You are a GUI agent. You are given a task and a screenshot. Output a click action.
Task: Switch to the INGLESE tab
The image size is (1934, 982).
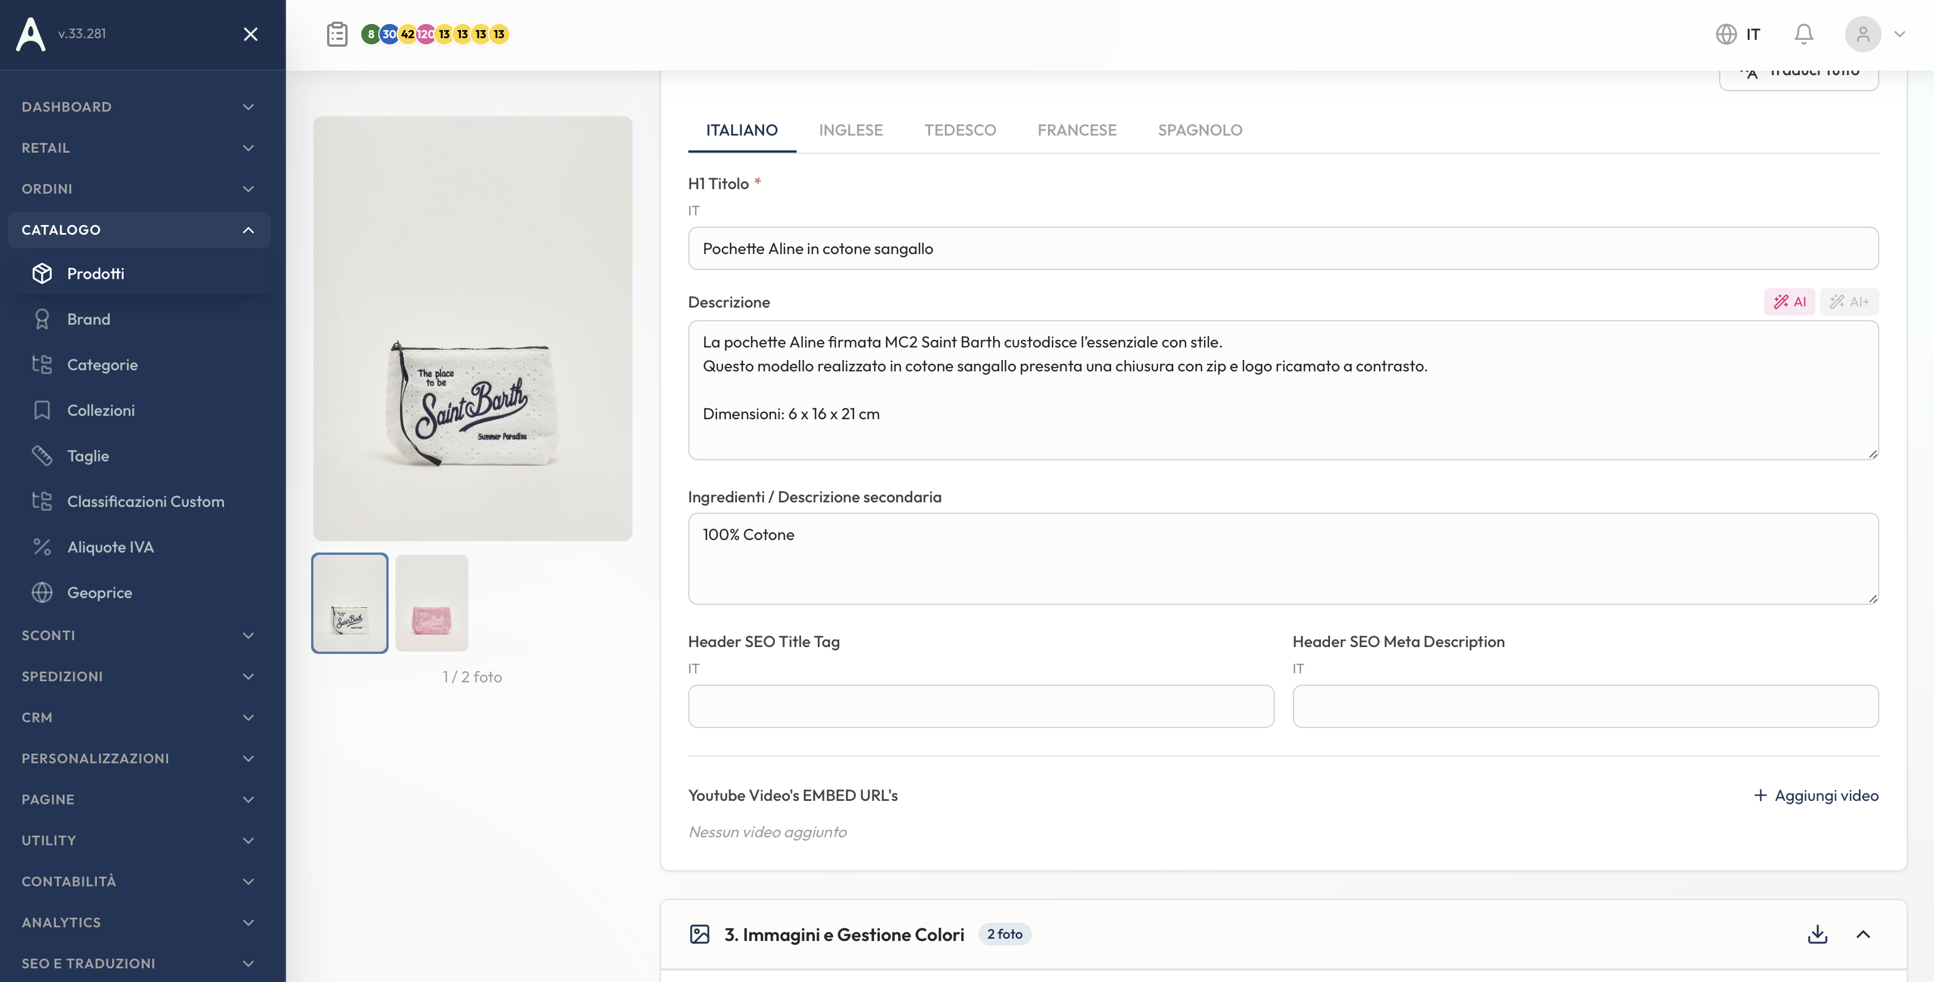coord(851,130)
